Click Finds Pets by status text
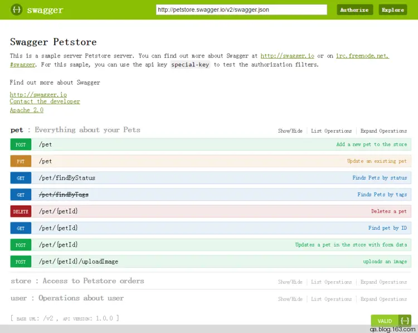The image size is (418, 333). click(380, 178)
